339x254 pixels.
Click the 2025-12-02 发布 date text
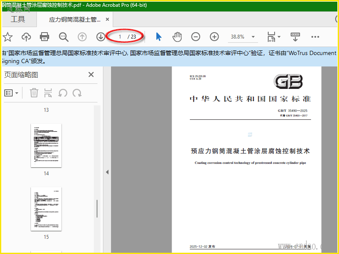coord(203,246)
